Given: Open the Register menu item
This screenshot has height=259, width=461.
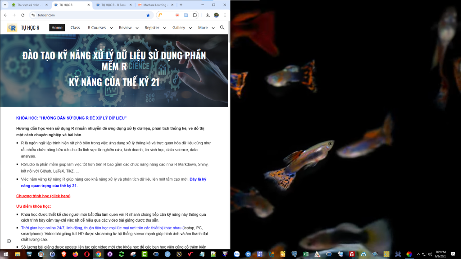Looking at the screenshot, I should (x=152, y=27).
